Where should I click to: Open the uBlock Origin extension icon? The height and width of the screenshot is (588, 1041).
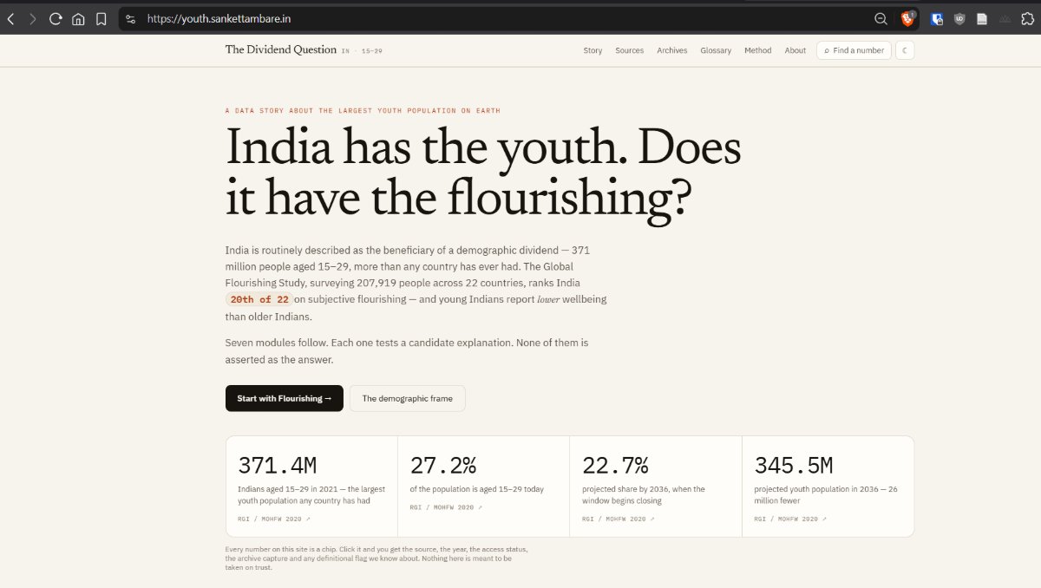959,18
